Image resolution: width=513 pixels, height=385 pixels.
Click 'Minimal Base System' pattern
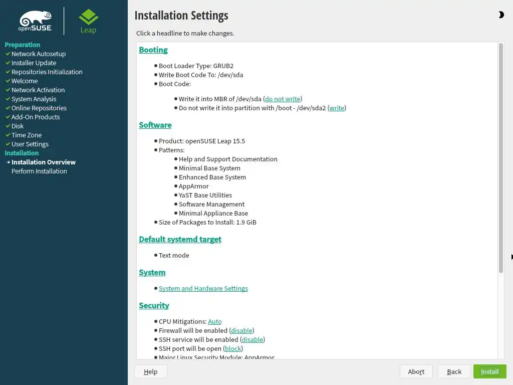coord(209,168)
